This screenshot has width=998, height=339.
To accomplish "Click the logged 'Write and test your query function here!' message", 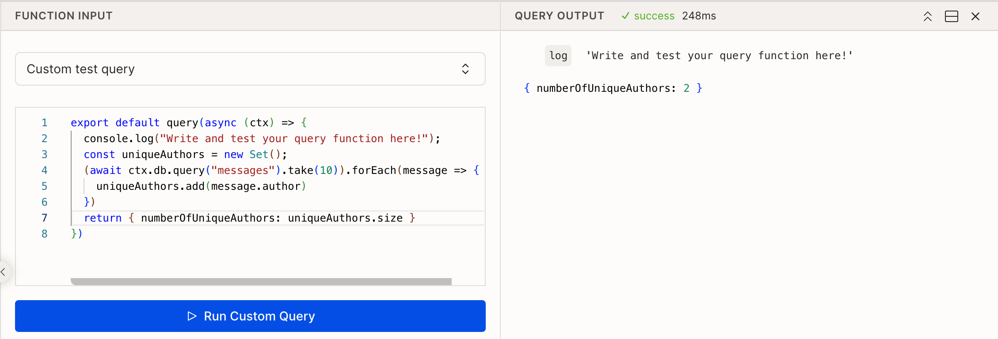I will pos(719,56).
